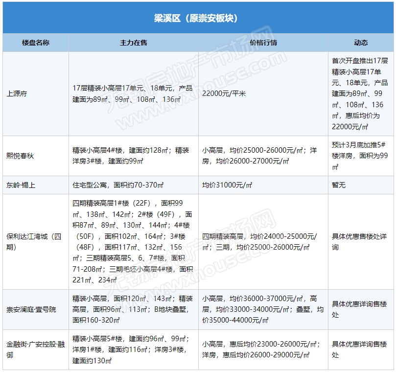Click the price 均价31000元/㎡
Viewport: 396px width, 372px height.
[227, 185]
